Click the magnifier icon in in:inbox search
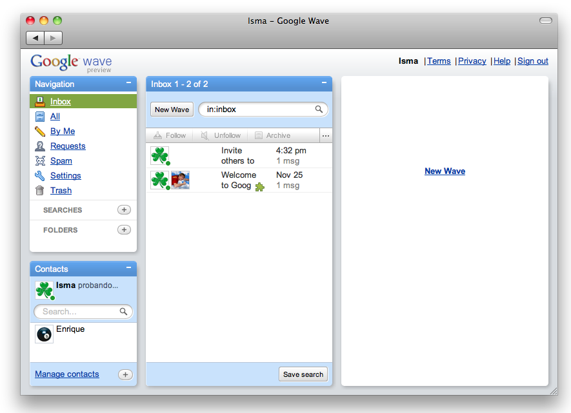Image resolution: width=571 pixels, height=413 pixels. [x=319, y=109]
